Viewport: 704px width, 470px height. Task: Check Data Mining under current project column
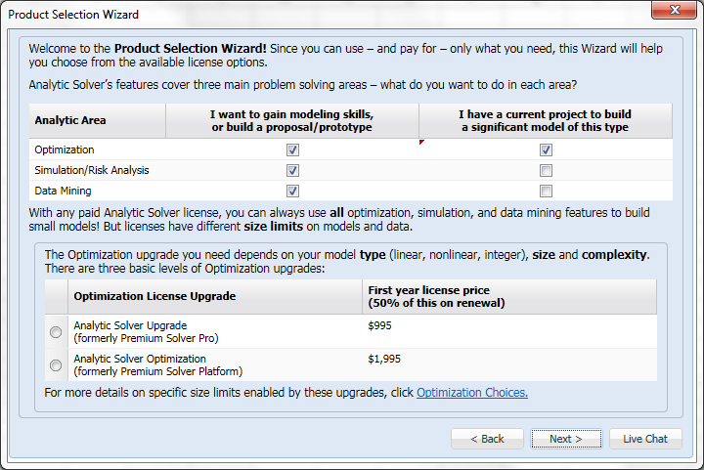546,192
